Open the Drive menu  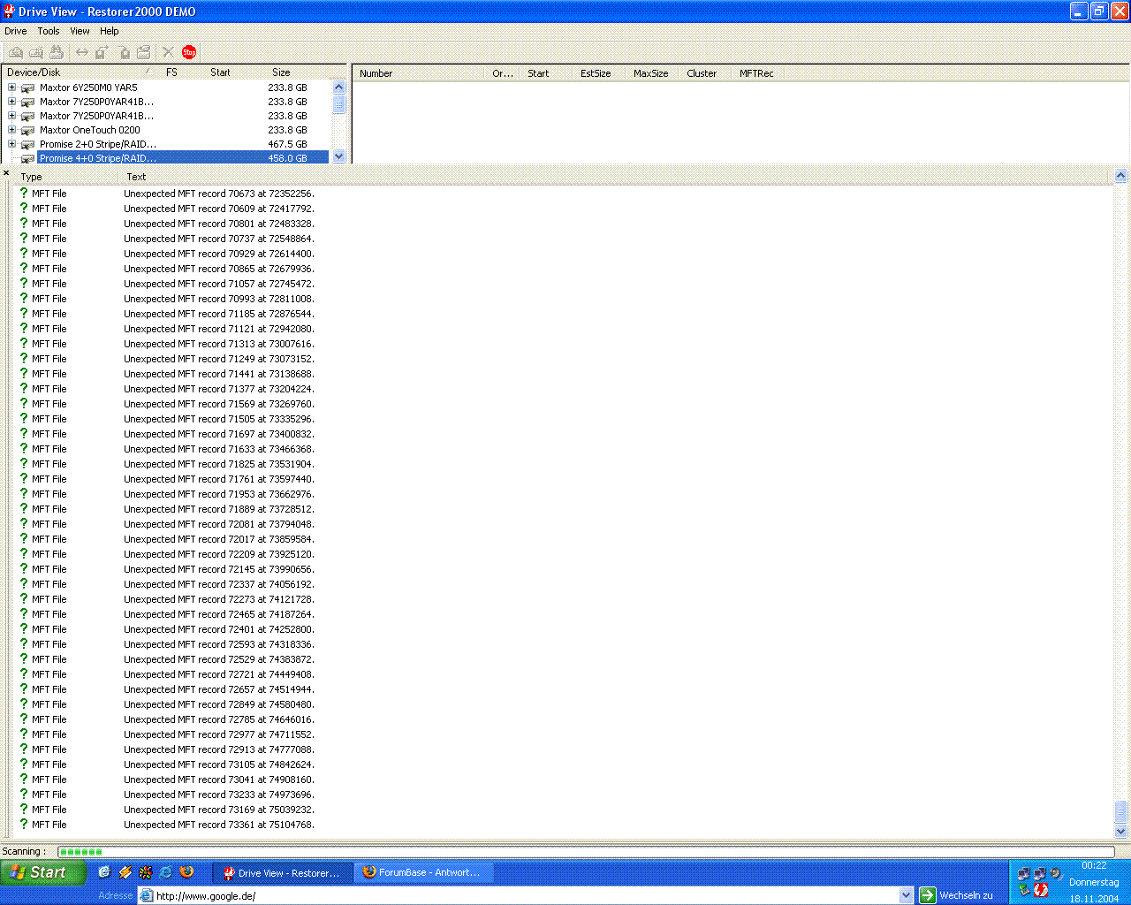tap(16, 31)
